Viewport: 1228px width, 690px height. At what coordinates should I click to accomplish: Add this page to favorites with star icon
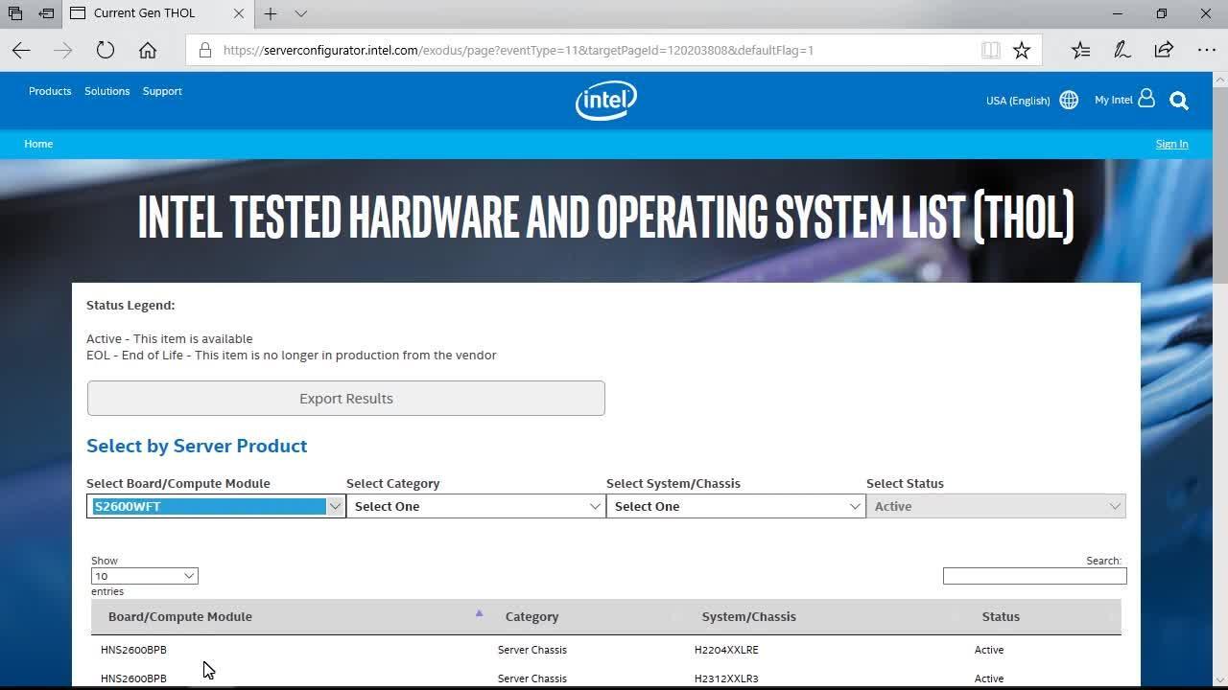pos(1022,50)
